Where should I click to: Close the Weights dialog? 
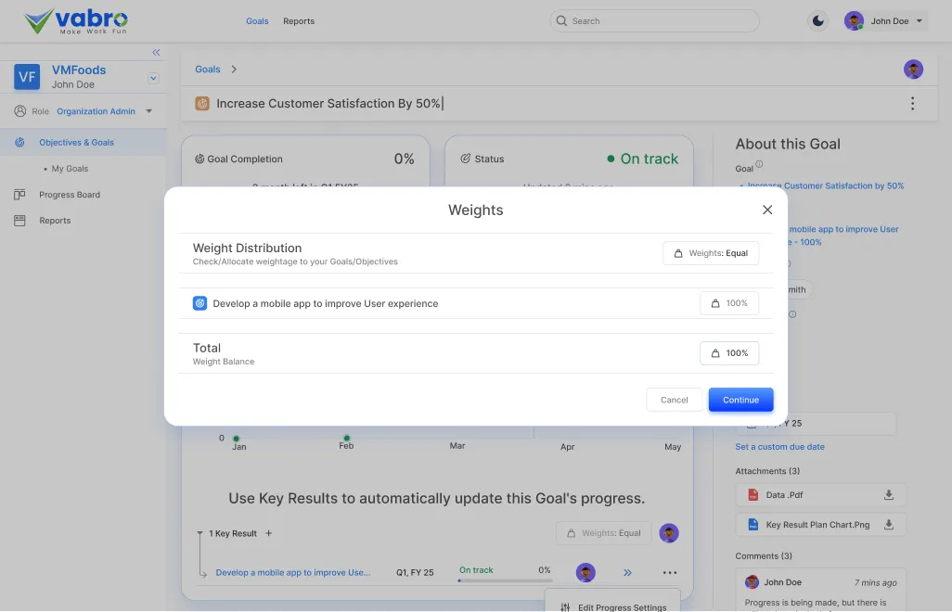(x=767, y=210)
